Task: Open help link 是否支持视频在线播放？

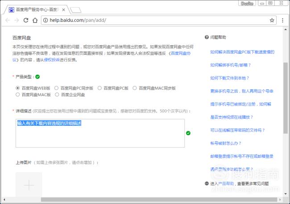Action: point(232,117)
